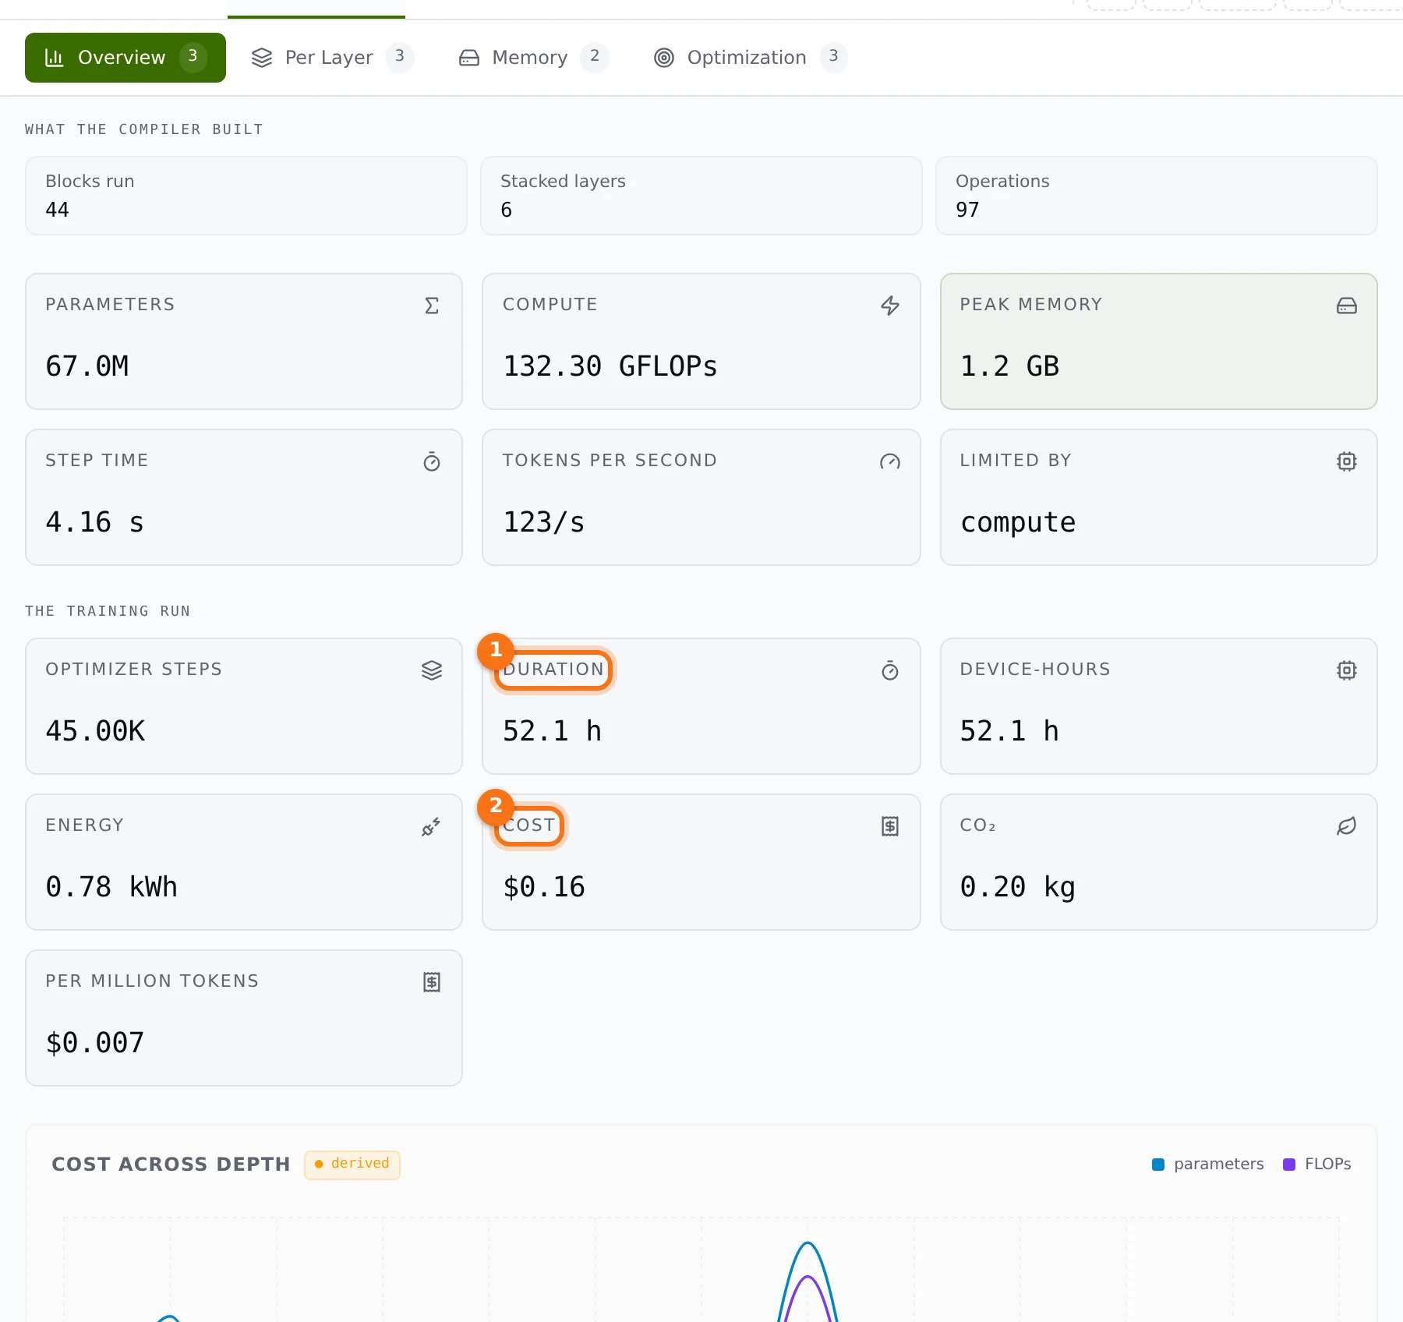Click the 123/s tokens value
This screenshot has width=1403, height=1322.
pos(544,522)
